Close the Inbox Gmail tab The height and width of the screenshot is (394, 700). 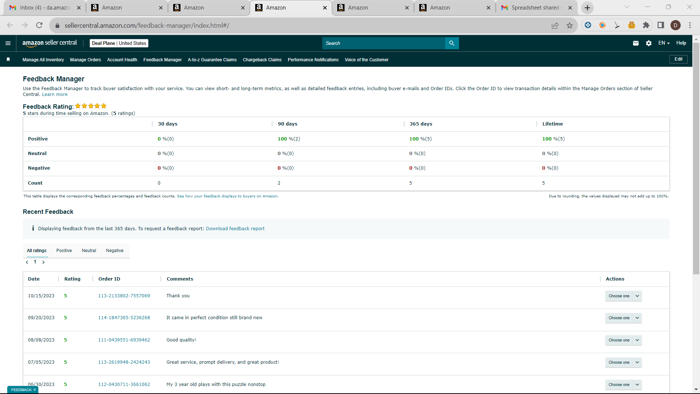[79, 8]
